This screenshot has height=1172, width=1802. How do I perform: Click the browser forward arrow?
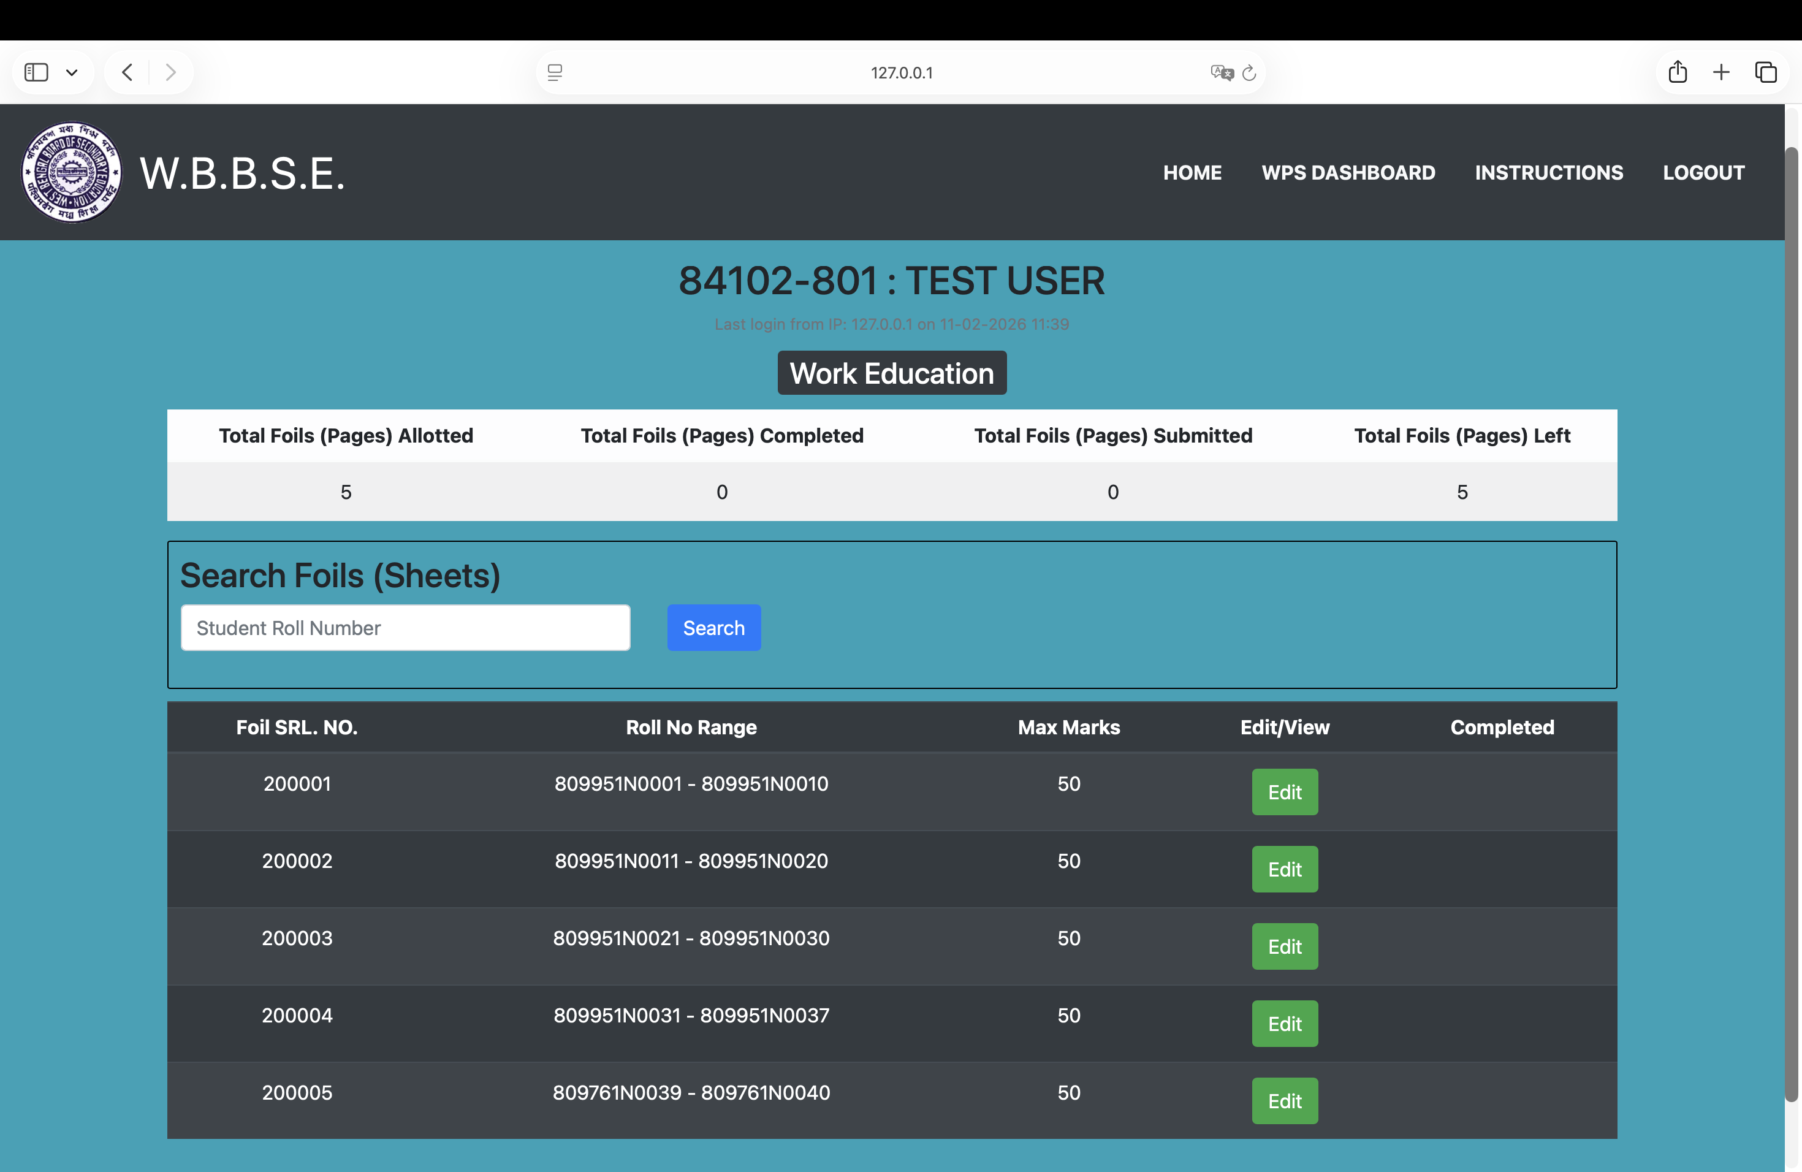coord(170,73)
